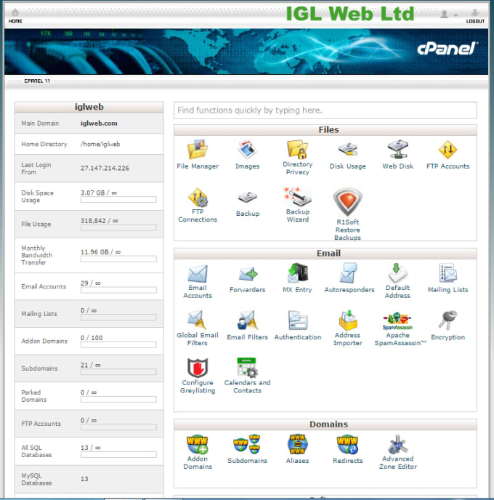The width and height of the screenshot is (494, 500).
Task: Open Calendars and Contacts
Action: point(247,376)
